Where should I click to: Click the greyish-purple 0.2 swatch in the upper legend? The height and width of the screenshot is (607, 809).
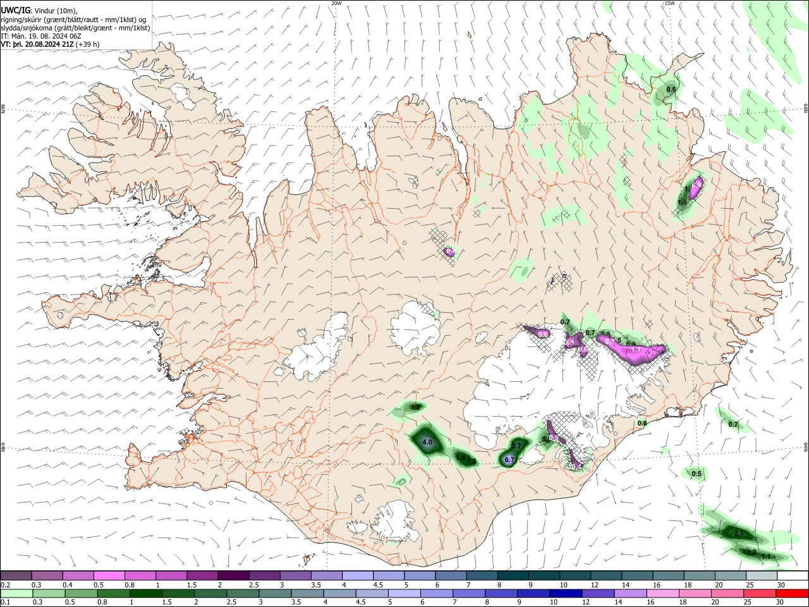[x=16, y=576]
